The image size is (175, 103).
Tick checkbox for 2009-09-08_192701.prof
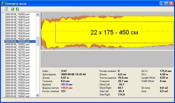click(x=3, y=50)
